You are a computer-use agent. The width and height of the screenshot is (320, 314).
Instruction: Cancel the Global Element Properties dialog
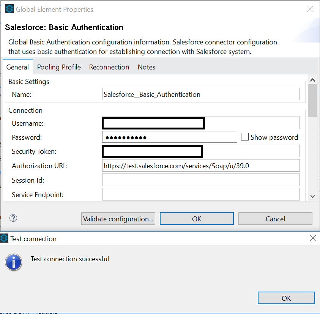[275, 219]
